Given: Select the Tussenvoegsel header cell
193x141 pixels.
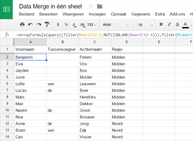Looking at the screenshot, I should coord(63,49).
